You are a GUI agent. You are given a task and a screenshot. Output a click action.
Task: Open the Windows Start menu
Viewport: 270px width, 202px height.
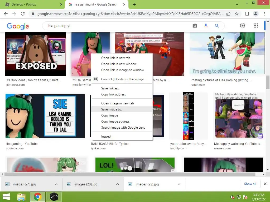pos(6,197)
